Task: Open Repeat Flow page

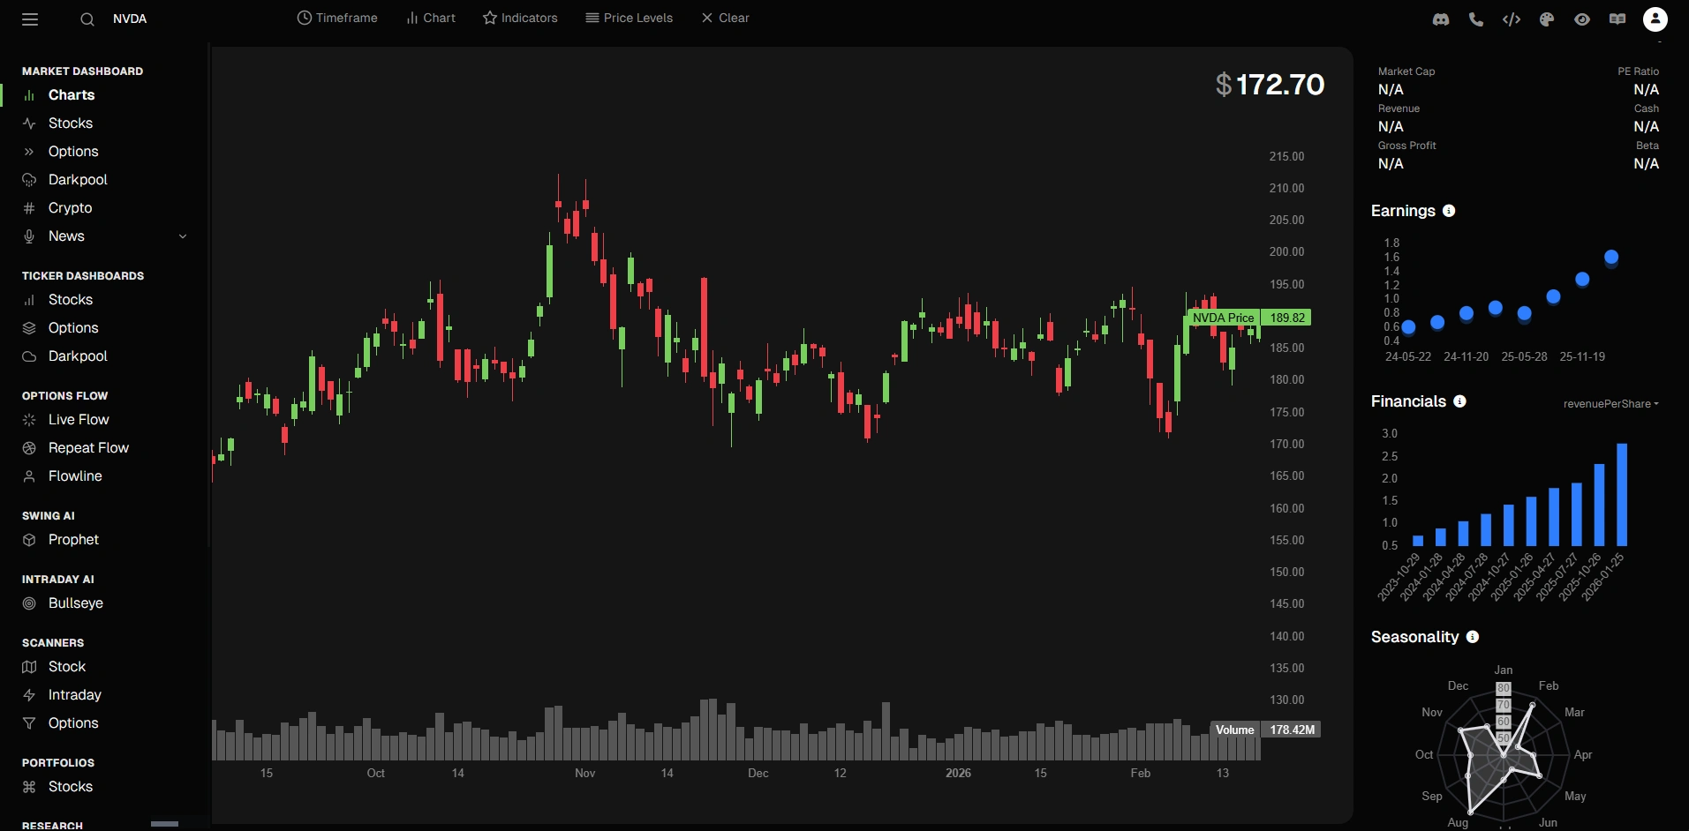Action: (88, 448)
